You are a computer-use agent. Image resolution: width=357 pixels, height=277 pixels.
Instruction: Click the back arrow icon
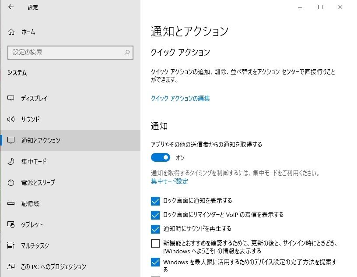(11, 7)
